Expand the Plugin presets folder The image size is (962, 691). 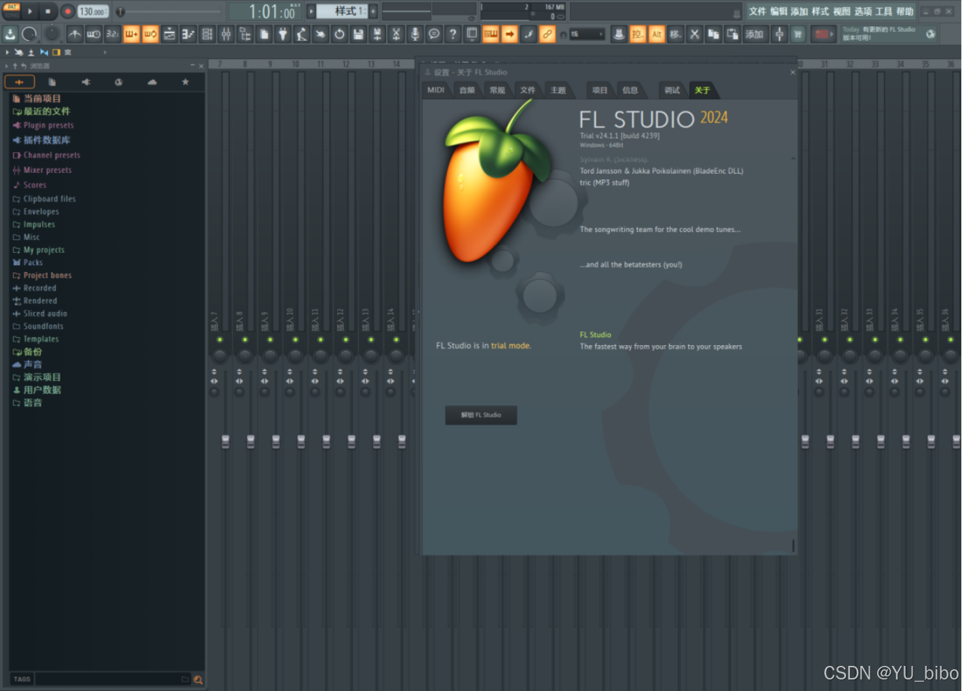[x=43, y=125]
